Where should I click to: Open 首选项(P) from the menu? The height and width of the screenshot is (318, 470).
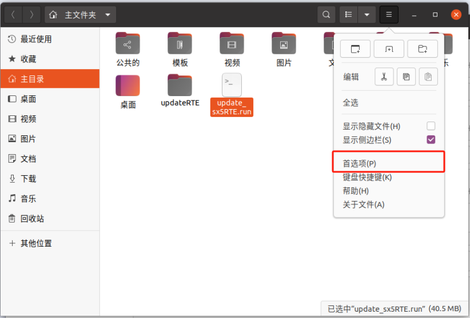[389, 163]
